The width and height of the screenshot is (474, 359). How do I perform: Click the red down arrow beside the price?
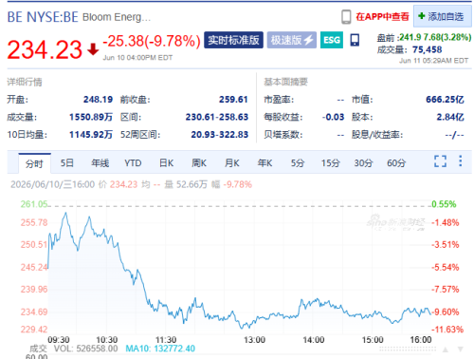tap(93, 49)
